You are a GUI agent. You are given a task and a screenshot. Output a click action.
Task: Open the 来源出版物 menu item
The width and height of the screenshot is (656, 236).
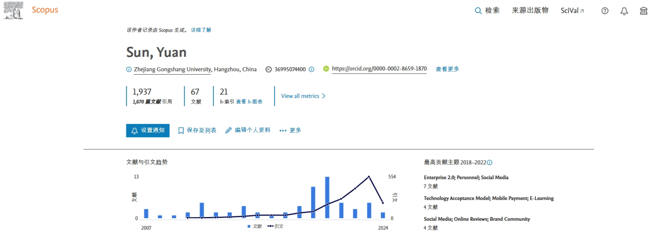pyautogui.click(x=530, y=10)
